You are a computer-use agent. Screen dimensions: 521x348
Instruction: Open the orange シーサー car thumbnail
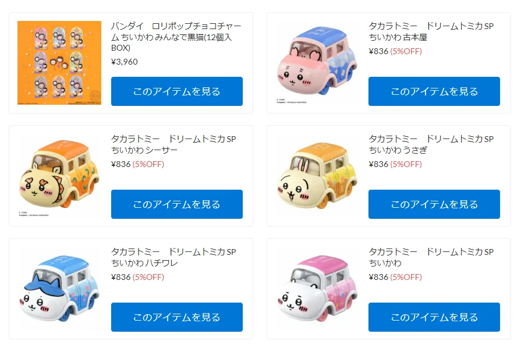click(59, 176)
